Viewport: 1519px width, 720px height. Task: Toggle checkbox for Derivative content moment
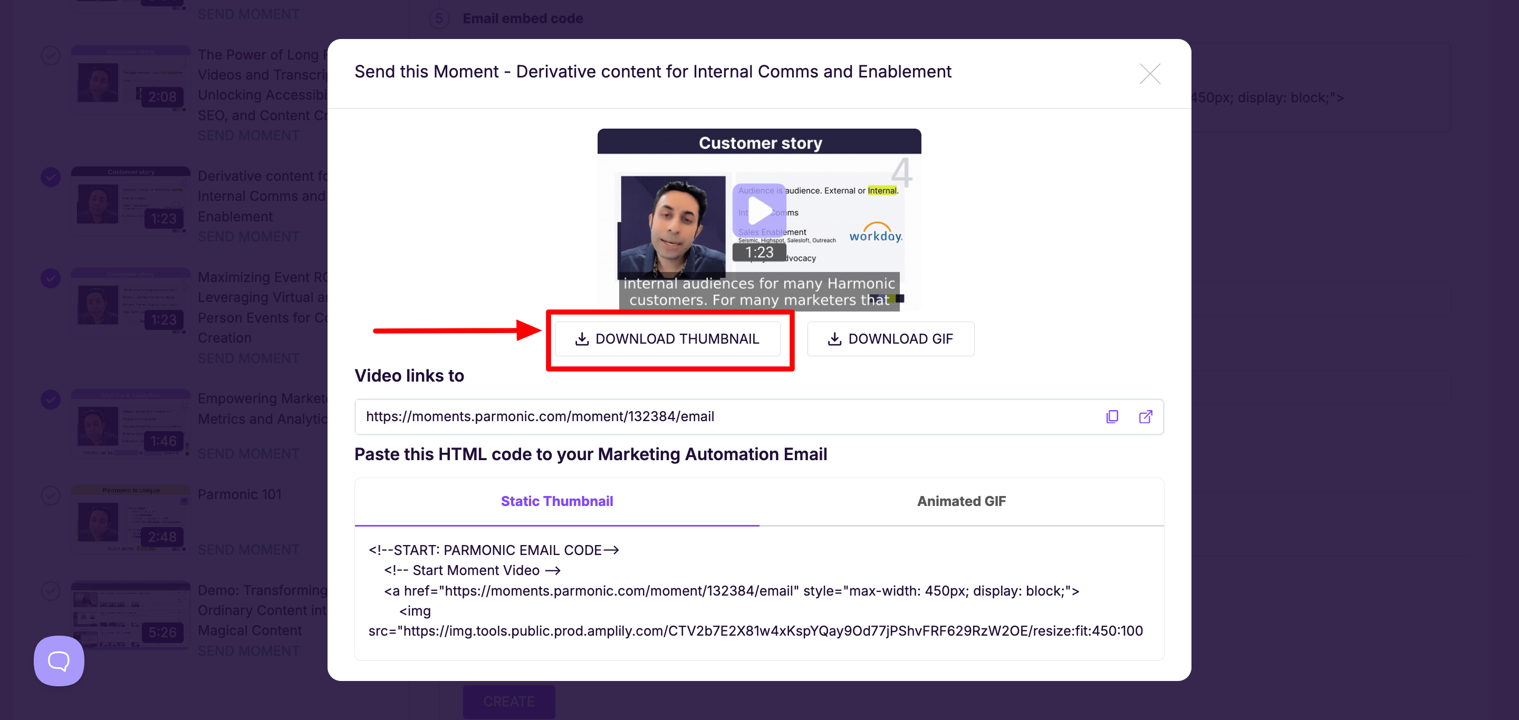(x=51, y=177)
